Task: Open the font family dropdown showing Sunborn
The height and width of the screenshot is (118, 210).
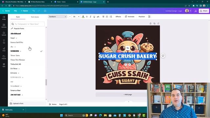Action: point(58,17)
